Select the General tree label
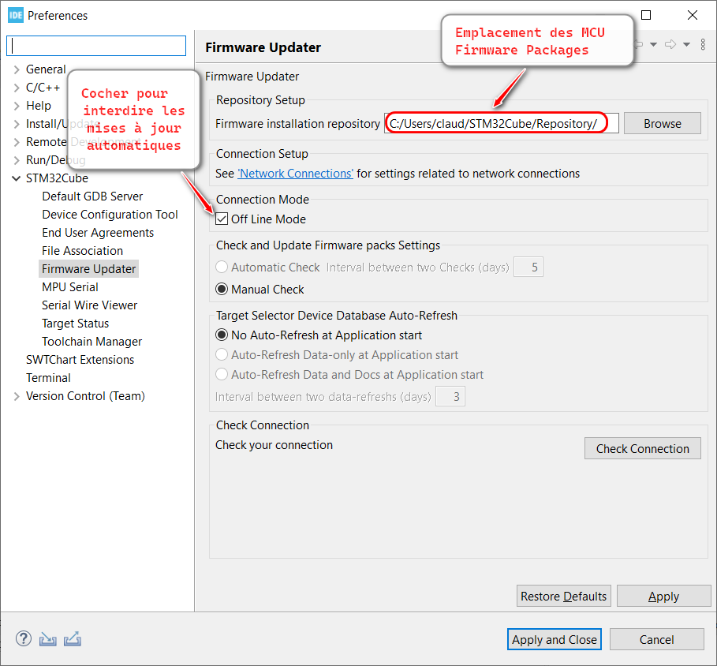 click(x=46, y=69)
